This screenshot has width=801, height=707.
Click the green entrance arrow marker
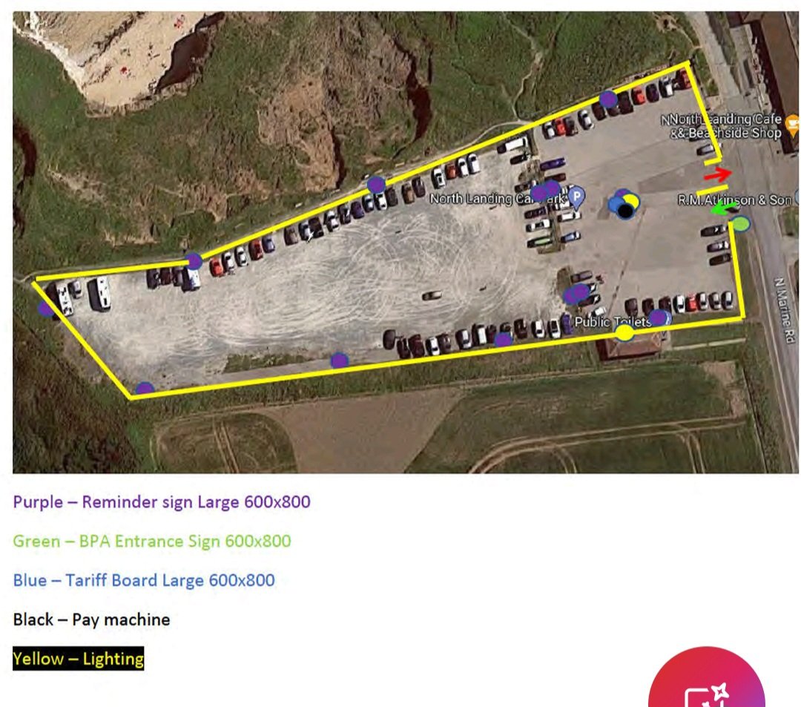click(x=725, y=208)
